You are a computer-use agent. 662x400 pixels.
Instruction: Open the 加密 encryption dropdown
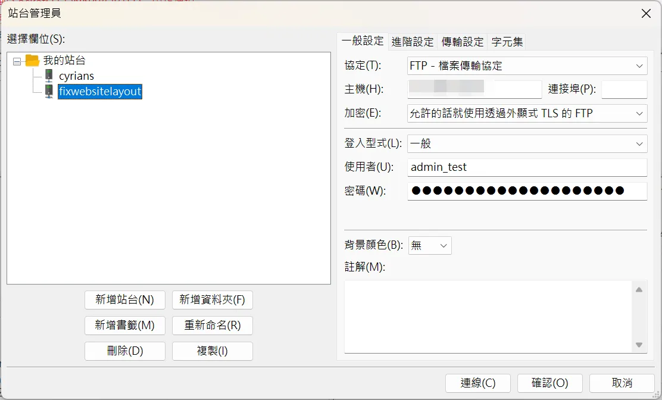coord(527,113)
